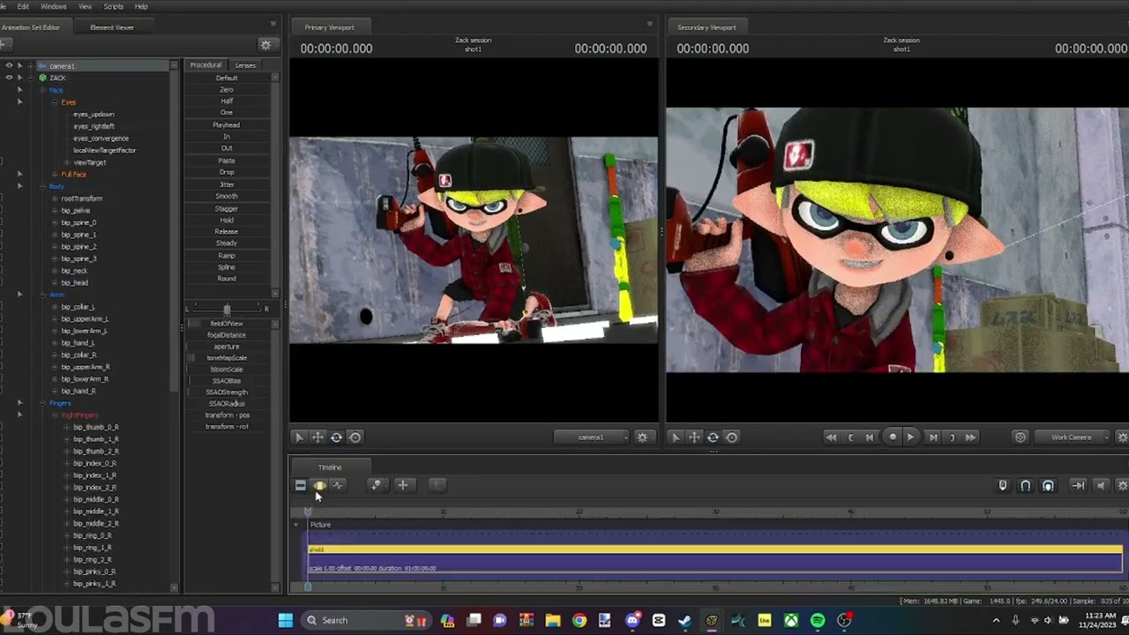The height and width of the screenshot is (635, 1129).
Task: Select the secondary viewport move tool
Action: (694, 437)
